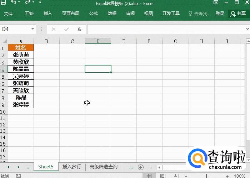Click the fill handle of cell D4

(111, 73)
